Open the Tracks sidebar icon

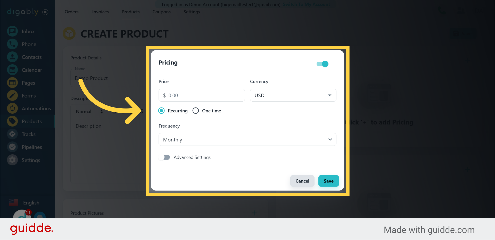pyautogui.click(x=12, y=134)
